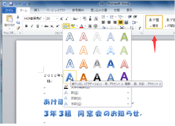Click the Sort A-Z icon
This screenshot has height=126, width=175.
(x=132, y=28)
